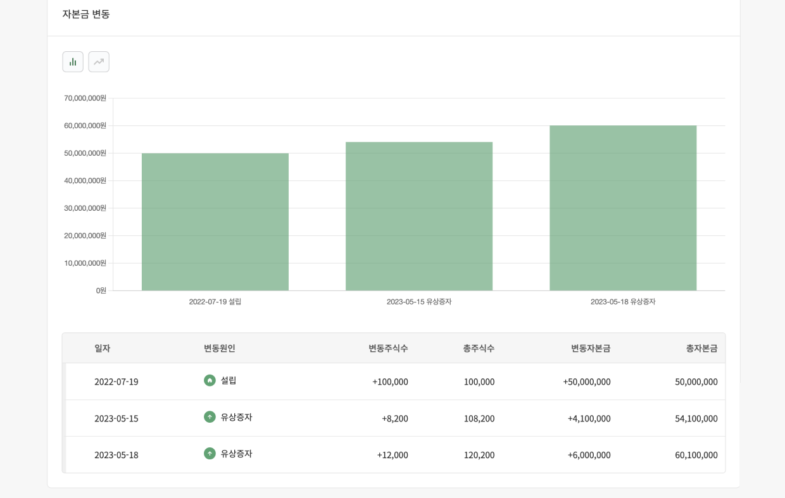Image resolution: width=785 pixels, height=498 pixels.
Task: Select the 2022-07-19 table row
Action: click(x=392, y=381)
